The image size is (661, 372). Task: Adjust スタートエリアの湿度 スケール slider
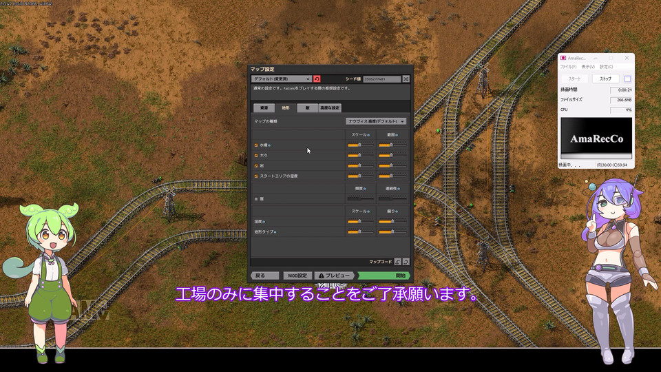(360, 176)
